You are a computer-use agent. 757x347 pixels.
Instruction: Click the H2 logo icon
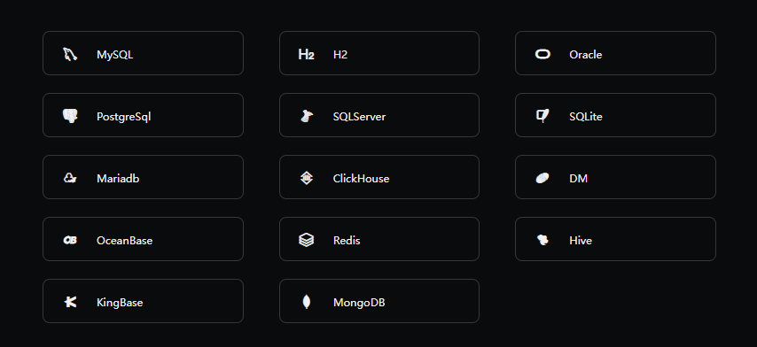(306, 54)
